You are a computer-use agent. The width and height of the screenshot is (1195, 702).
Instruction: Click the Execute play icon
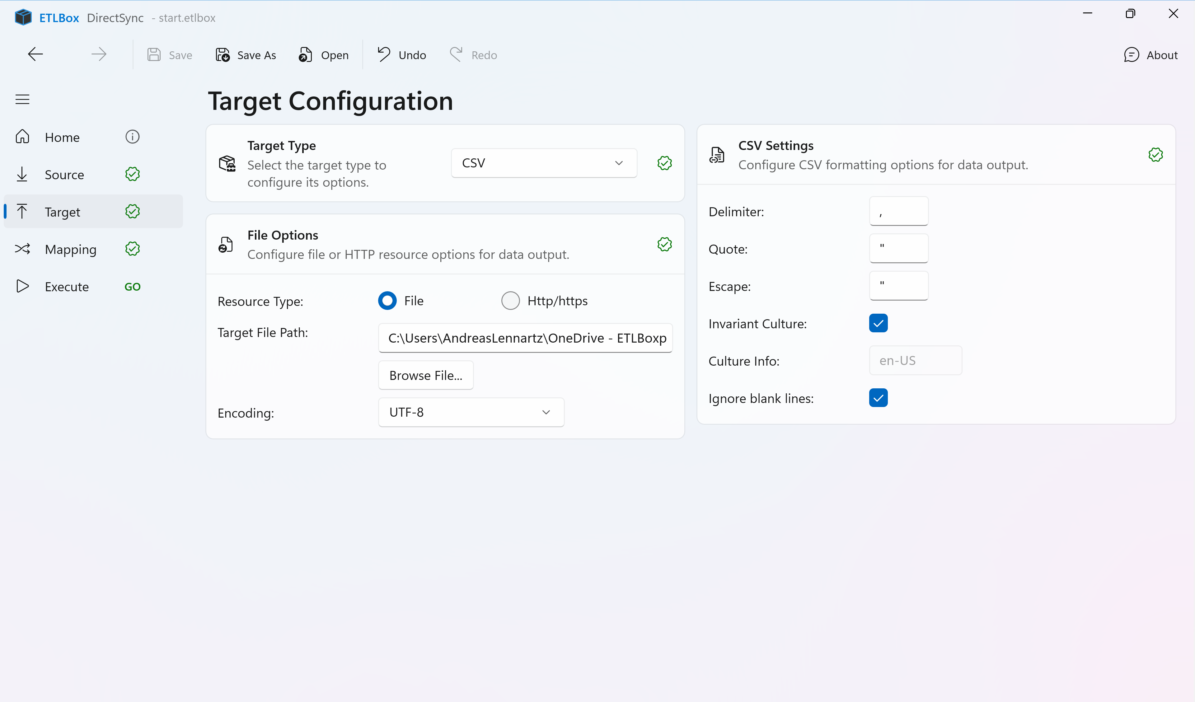click(x=22, y=286)
